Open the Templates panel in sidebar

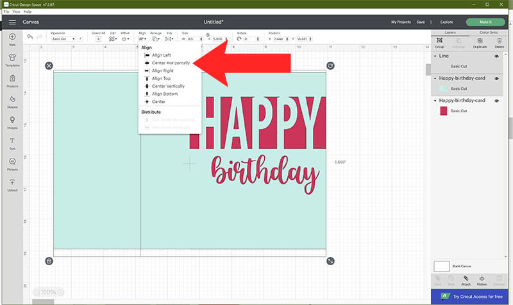[x=12, y=59]
